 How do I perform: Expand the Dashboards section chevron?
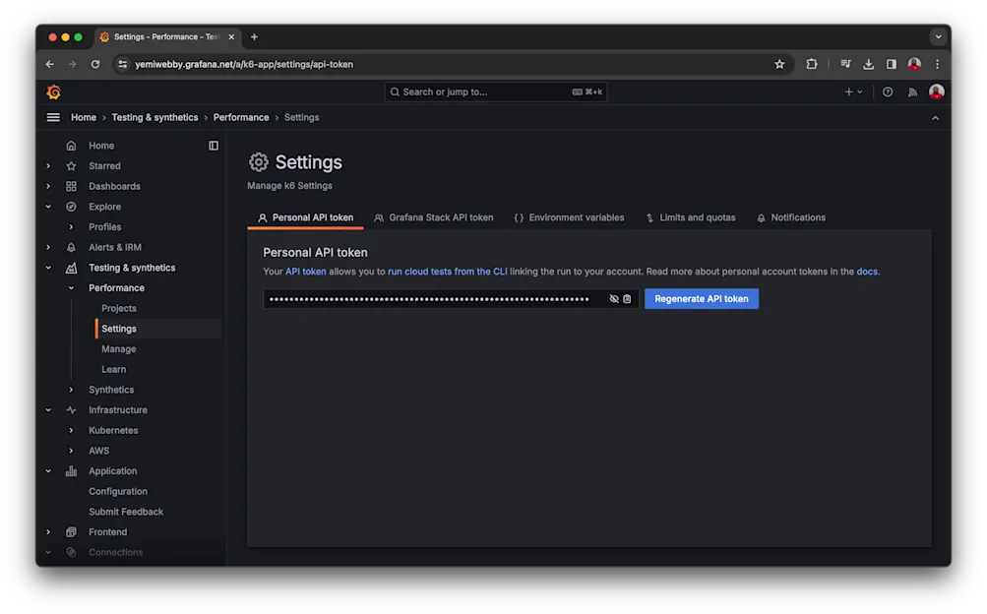click(48, 186)
